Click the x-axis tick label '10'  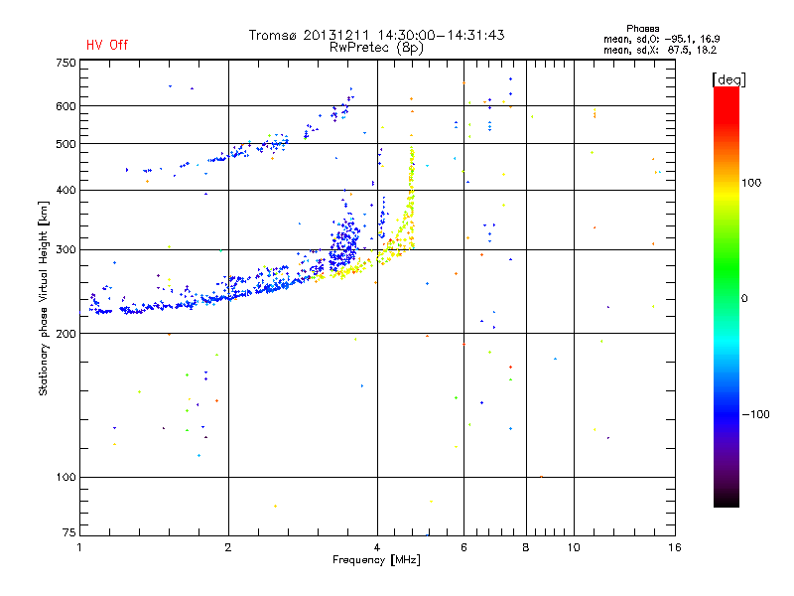click(x=574, y=547)
